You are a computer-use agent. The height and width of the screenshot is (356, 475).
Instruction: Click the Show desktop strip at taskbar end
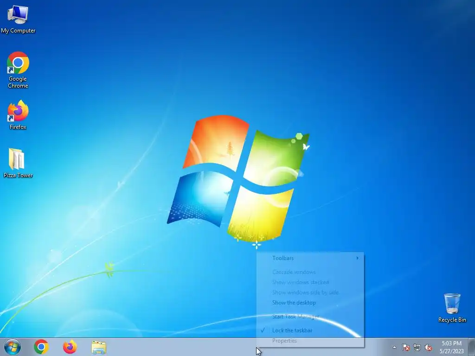click(471, 347)
